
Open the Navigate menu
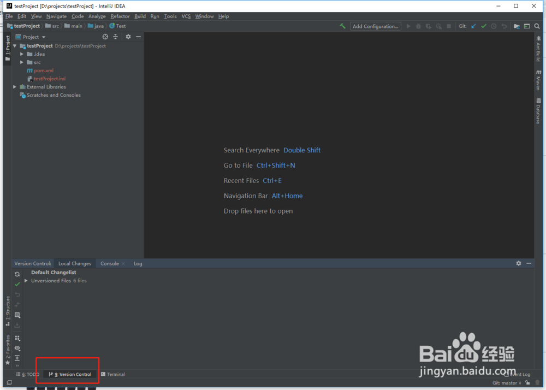56,16
